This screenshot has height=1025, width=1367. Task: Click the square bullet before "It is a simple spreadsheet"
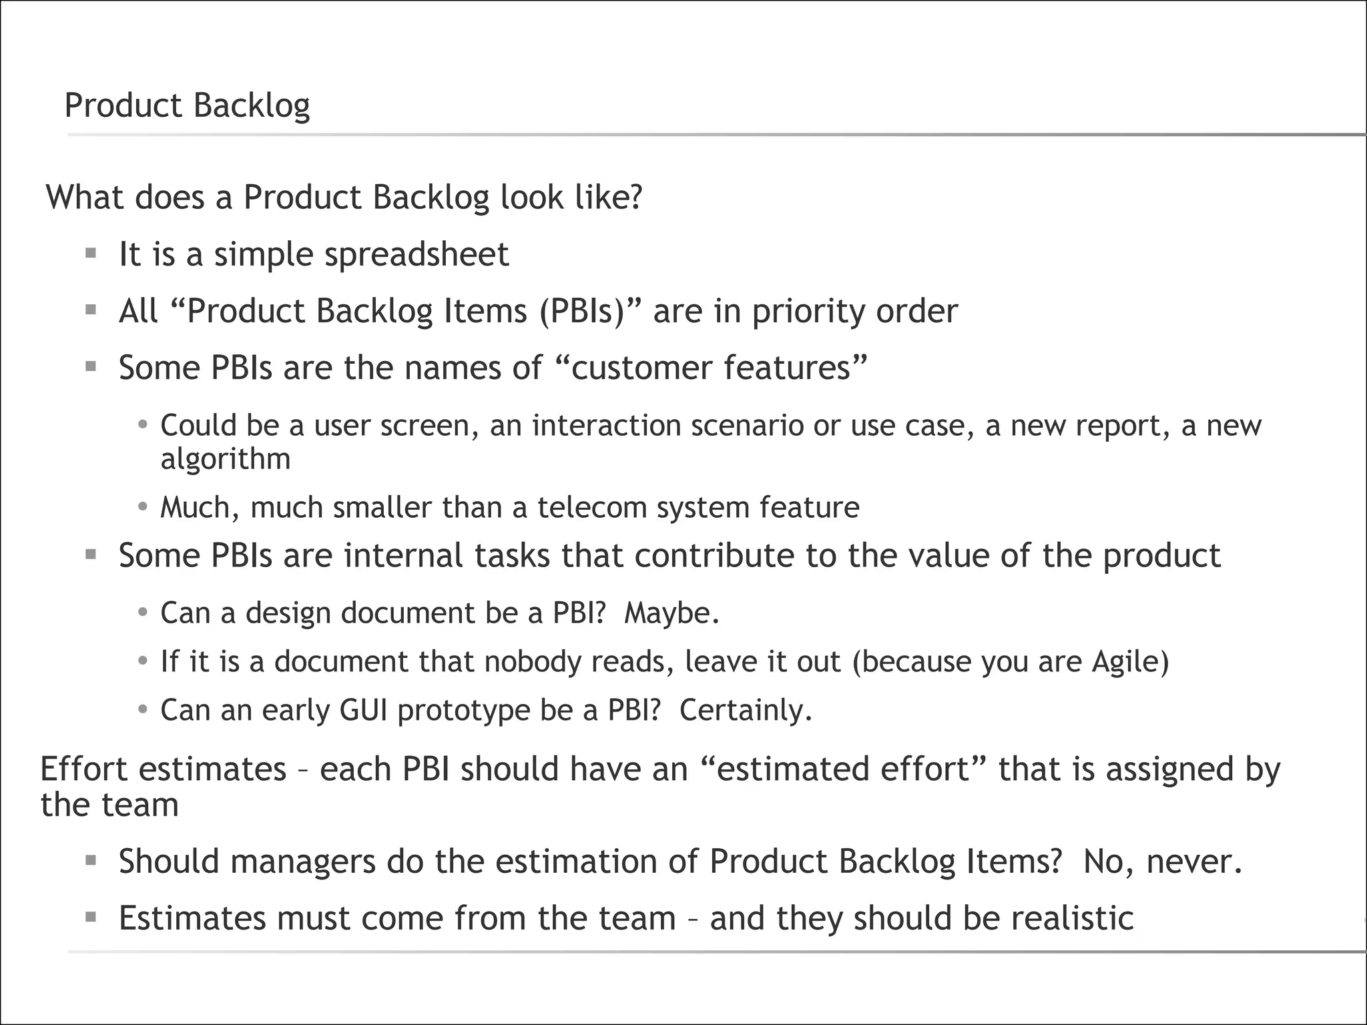point(91,254)
